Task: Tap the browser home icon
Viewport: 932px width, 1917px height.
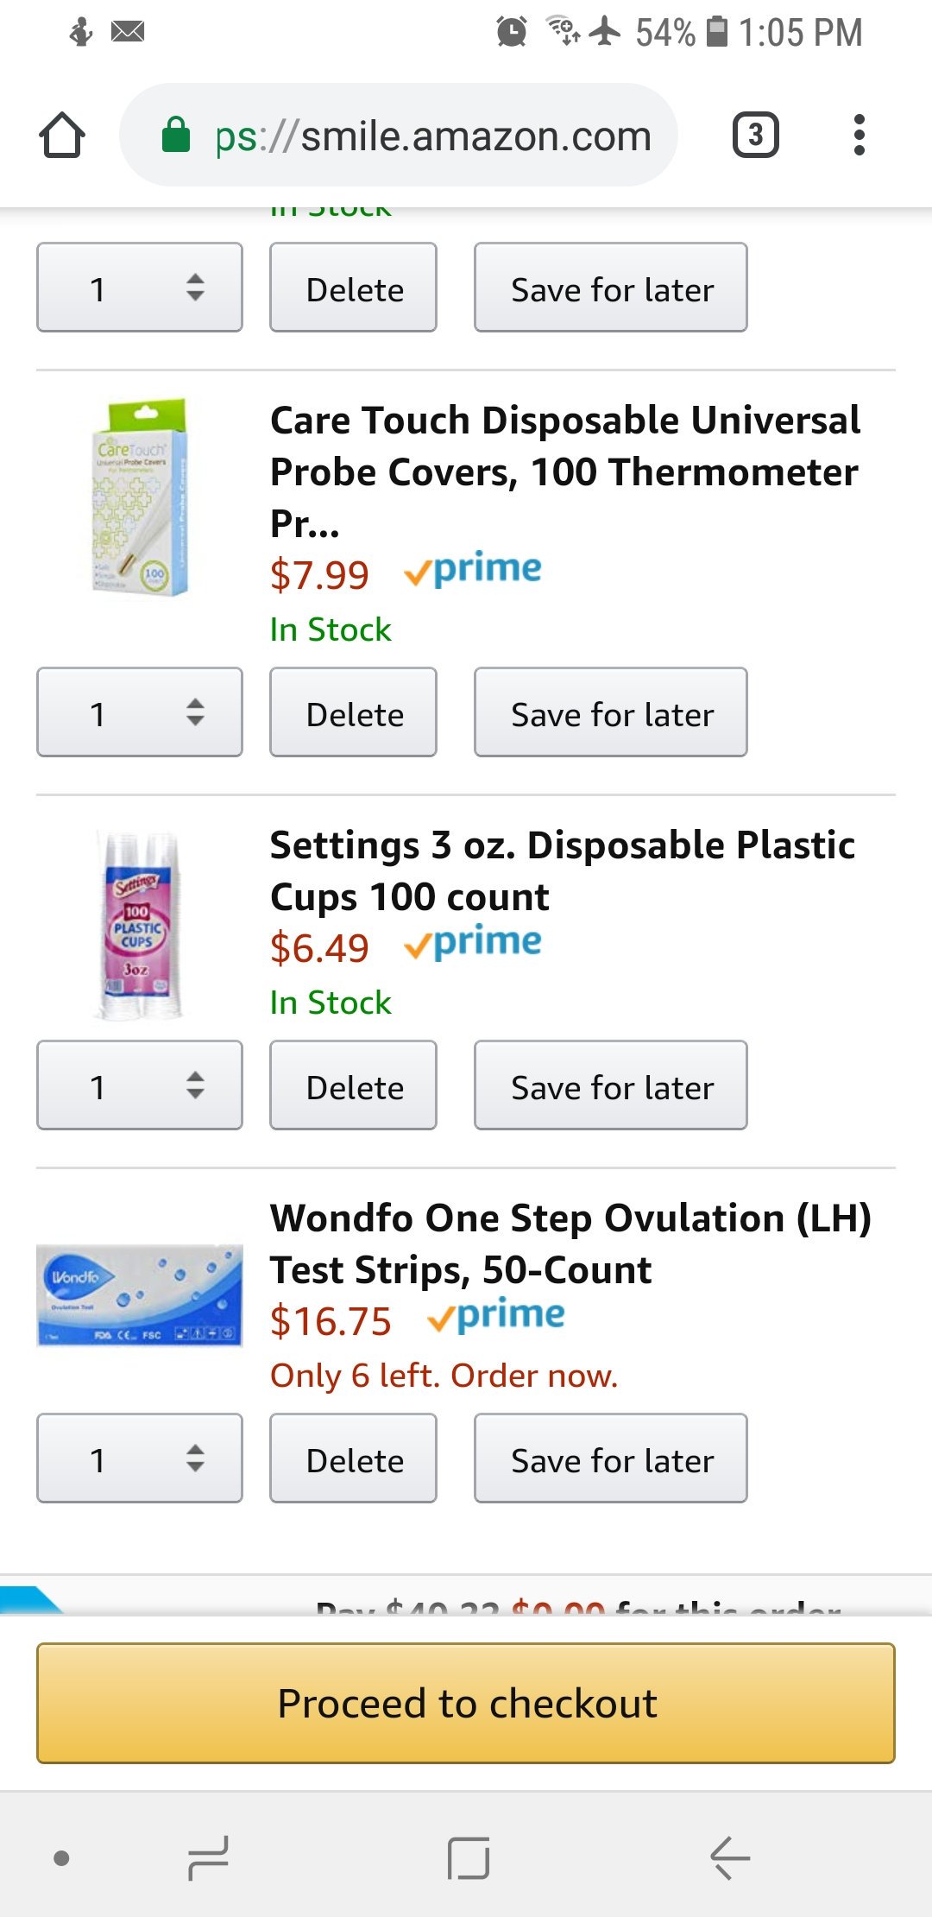Action: coord(62,136)
